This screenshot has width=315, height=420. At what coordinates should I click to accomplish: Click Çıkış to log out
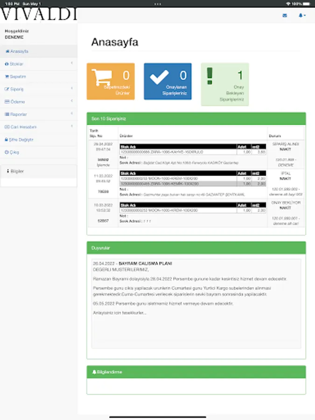tap(39, 152)
